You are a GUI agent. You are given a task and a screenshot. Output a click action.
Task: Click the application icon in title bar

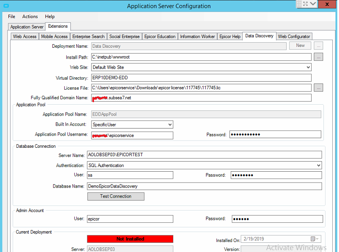[6, 6]
